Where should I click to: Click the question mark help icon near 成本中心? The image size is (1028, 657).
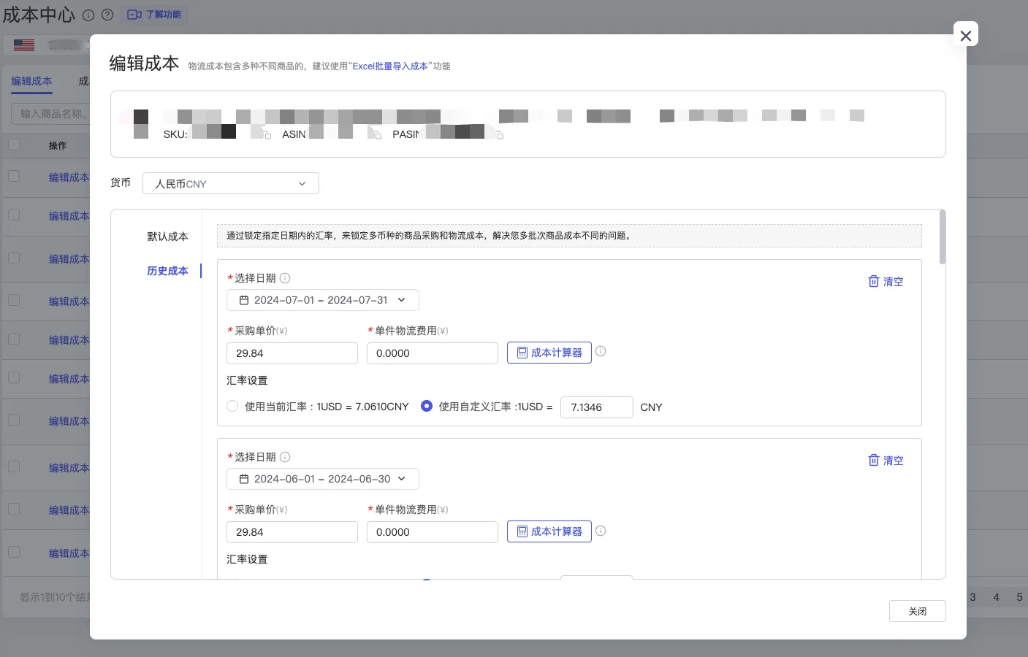(107, 15)
